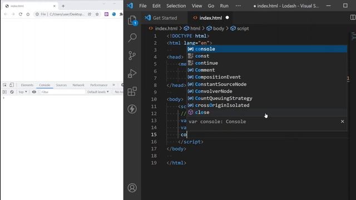Open the Extensions view in VS Code
The width and height of the screenshot is (356, 200).
click(x=132, y=91)
